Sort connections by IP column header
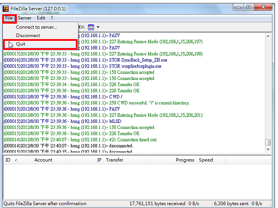Image resolution: width=278 pixels, height=208 pixels. pyautogui.click(x=84, y=160)
